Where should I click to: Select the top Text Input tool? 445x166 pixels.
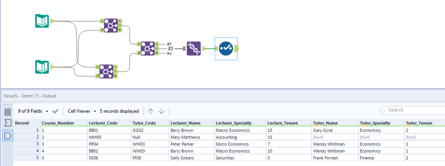[42, 21]
